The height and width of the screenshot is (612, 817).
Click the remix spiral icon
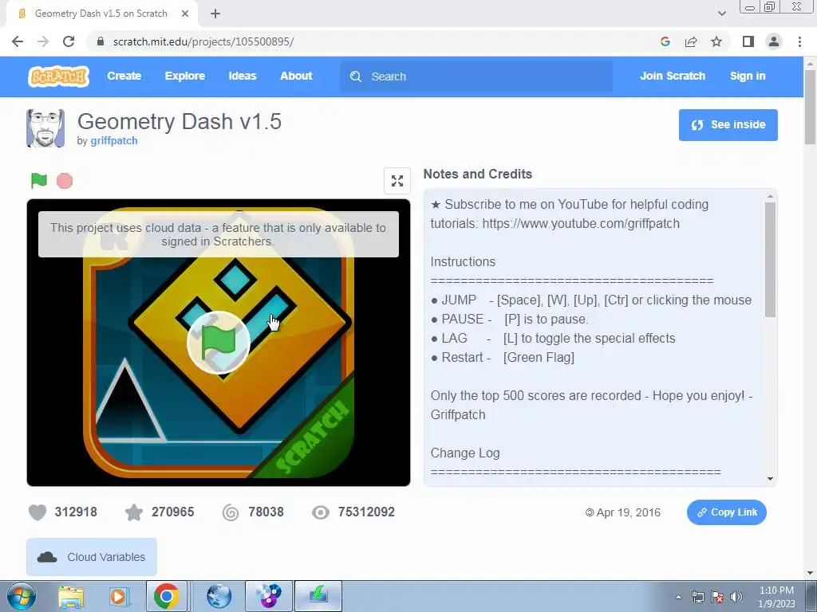tap(231, 512)
